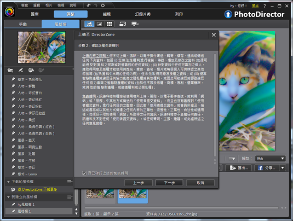The width and height of the screenshot is (293, 221).
Task: Open the 檢視 menu
Action: (61, 5)
